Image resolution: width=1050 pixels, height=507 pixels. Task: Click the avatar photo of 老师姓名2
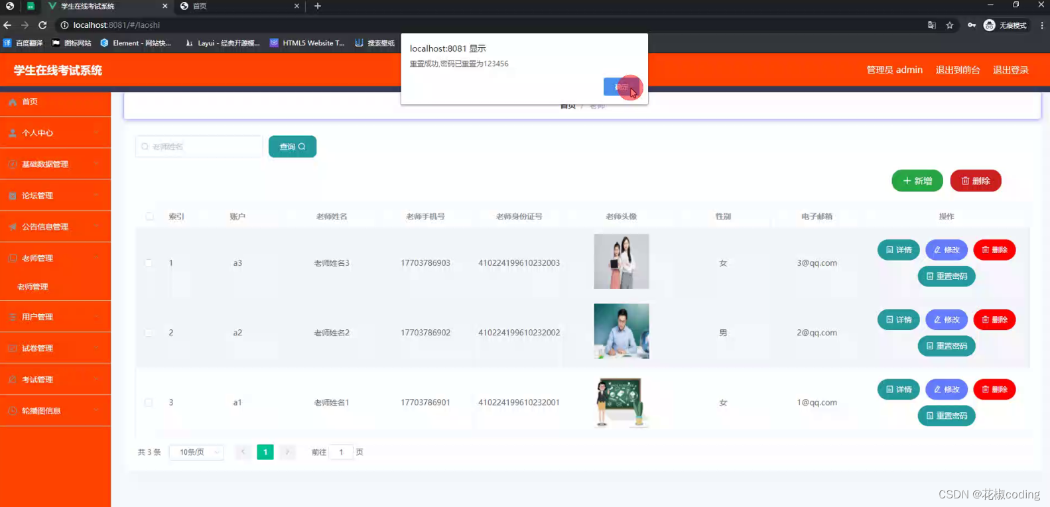point(622,331)
